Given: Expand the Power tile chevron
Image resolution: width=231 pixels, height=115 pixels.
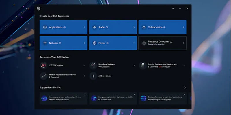Looking at the screenshot, I should tap(134, 43).
